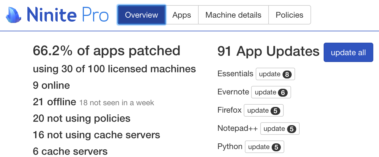
Task: Click the Evernote update button
Action: pyautogui.click(x=271, y=92)
